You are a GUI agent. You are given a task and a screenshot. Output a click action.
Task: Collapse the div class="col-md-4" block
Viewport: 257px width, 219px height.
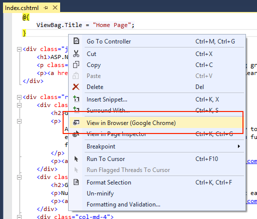point(19,217)
